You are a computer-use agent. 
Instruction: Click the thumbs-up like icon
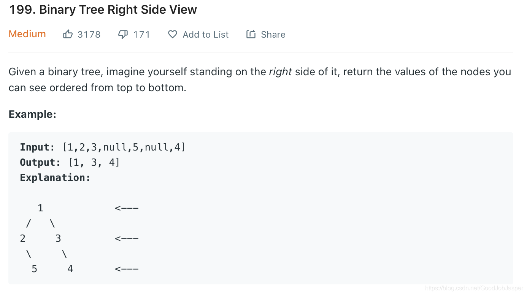68,35
